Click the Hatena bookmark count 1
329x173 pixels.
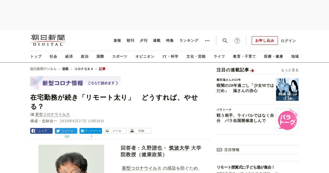(92, 136)
